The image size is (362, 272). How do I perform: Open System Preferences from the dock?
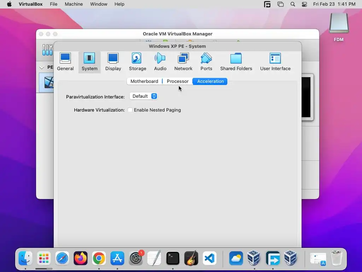[x=136, y=258]
